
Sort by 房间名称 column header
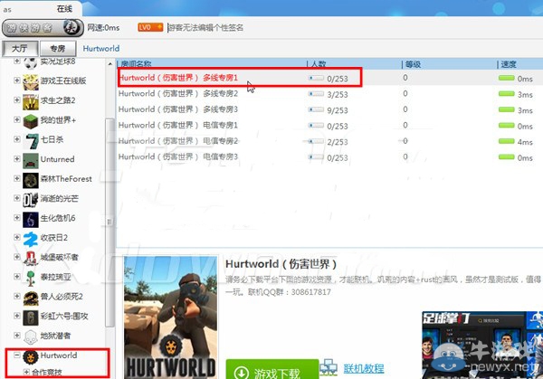coord(136,63)
